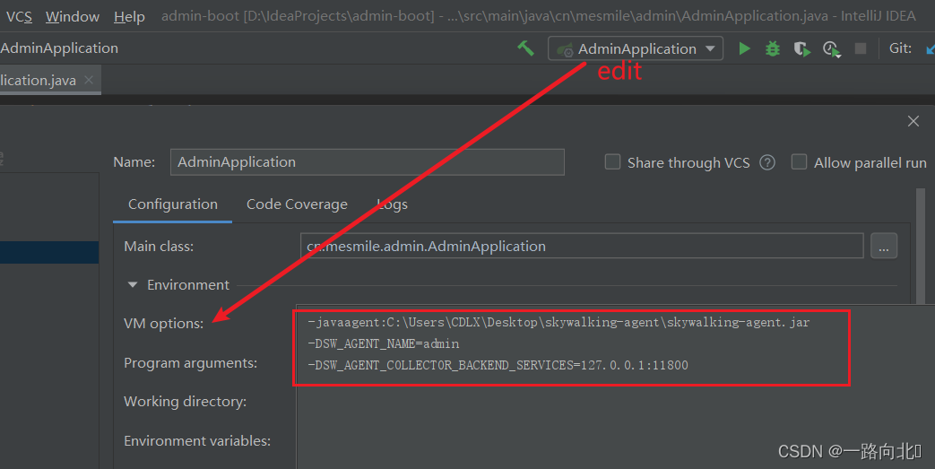The width and height of the screenshot is (935, 469).
Task: Click the Program arguments label
Action: (190, 363)
